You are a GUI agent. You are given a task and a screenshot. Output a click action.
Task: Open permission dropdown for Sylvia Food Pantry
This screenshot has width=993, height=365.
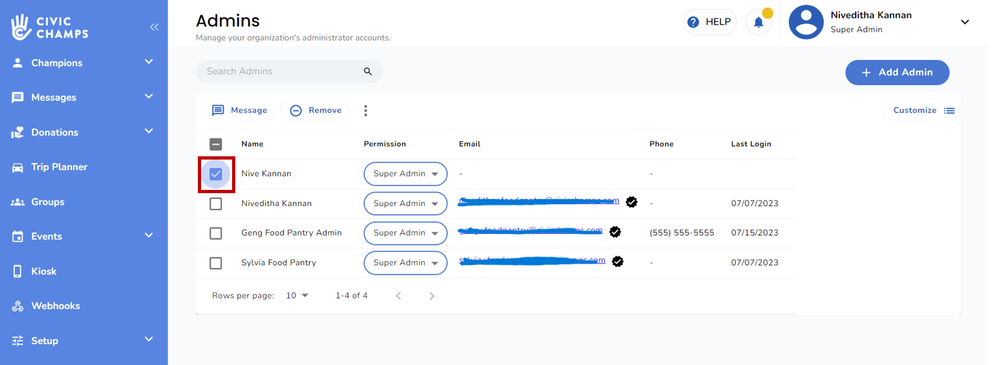(x=405, y=263)
